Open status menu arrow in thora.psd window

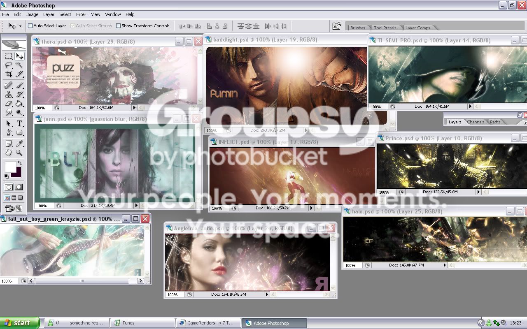tap(134, 108)
